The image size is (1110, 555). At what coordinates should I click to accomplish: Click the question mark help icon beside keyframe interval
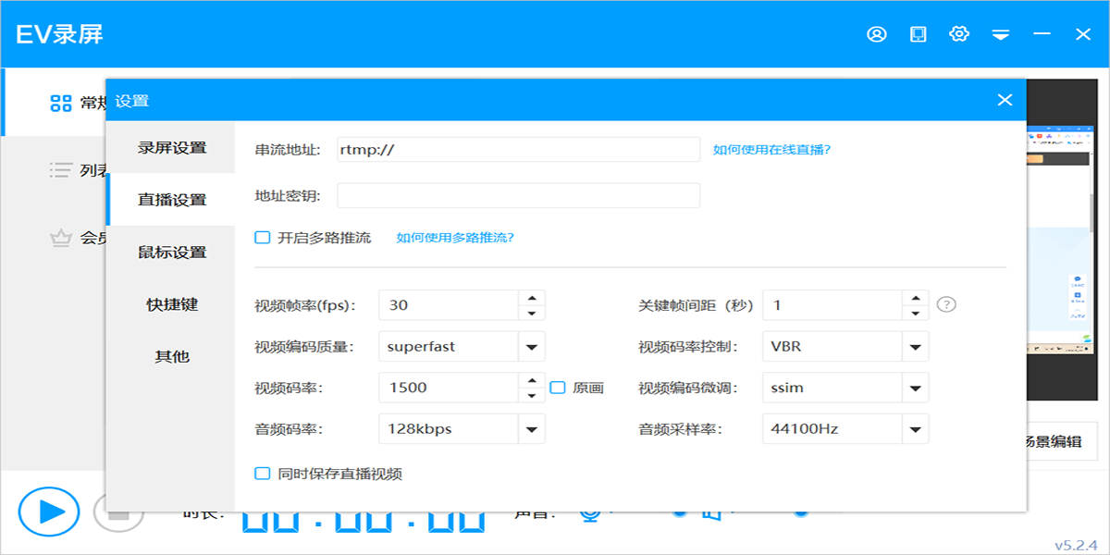coord(945,305)
